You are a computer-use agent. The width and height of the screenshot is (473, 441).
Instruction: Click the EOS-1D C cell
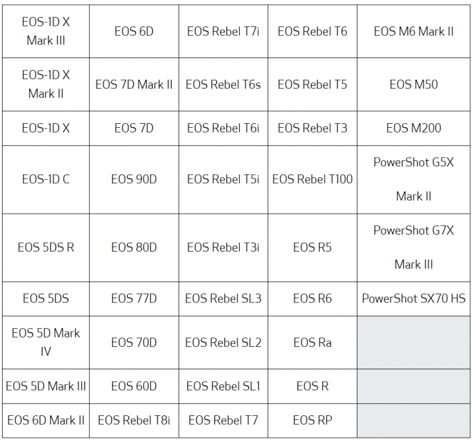[x=46, y=179]
